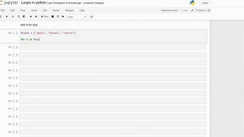Viewport: 244px width, 137px height.
Task: Interrupt the kernel with the stop icon
Action: (x=53, y=16)
